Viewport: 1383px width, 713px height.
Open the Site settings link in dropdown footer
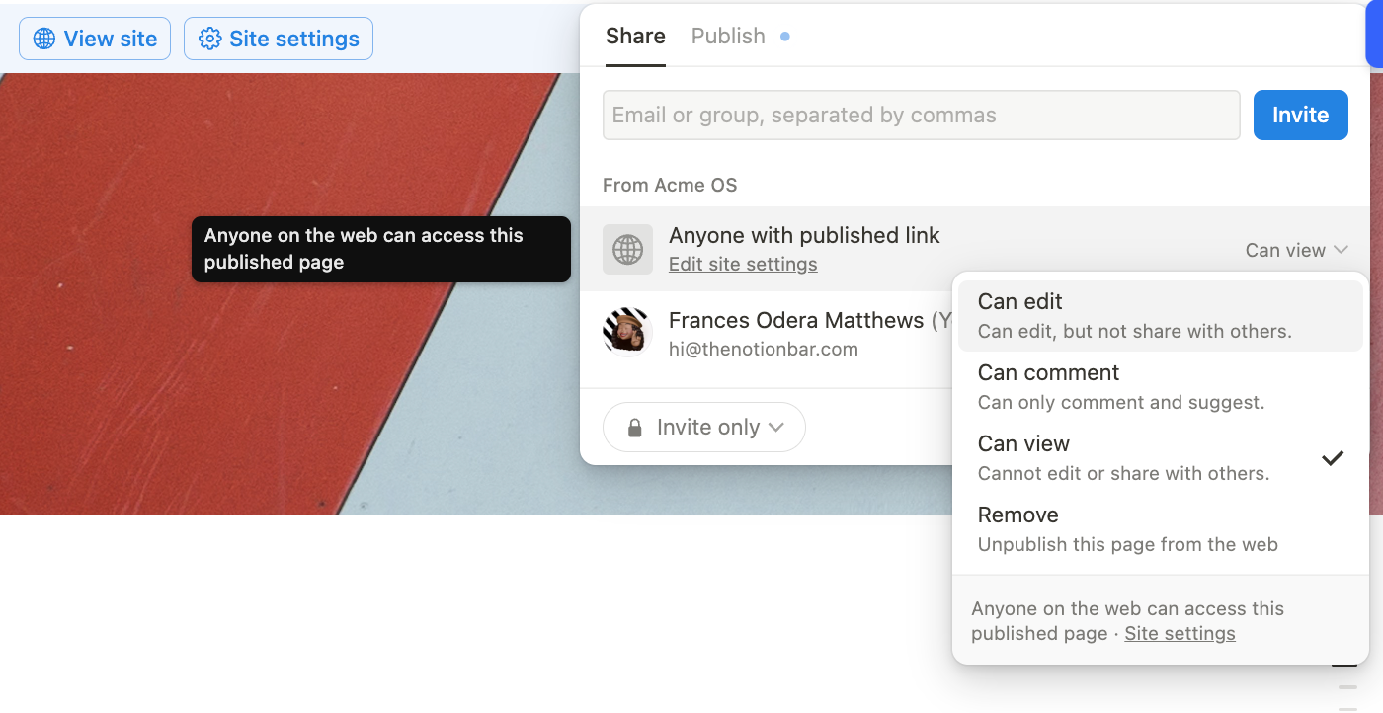pos(1180,634)
